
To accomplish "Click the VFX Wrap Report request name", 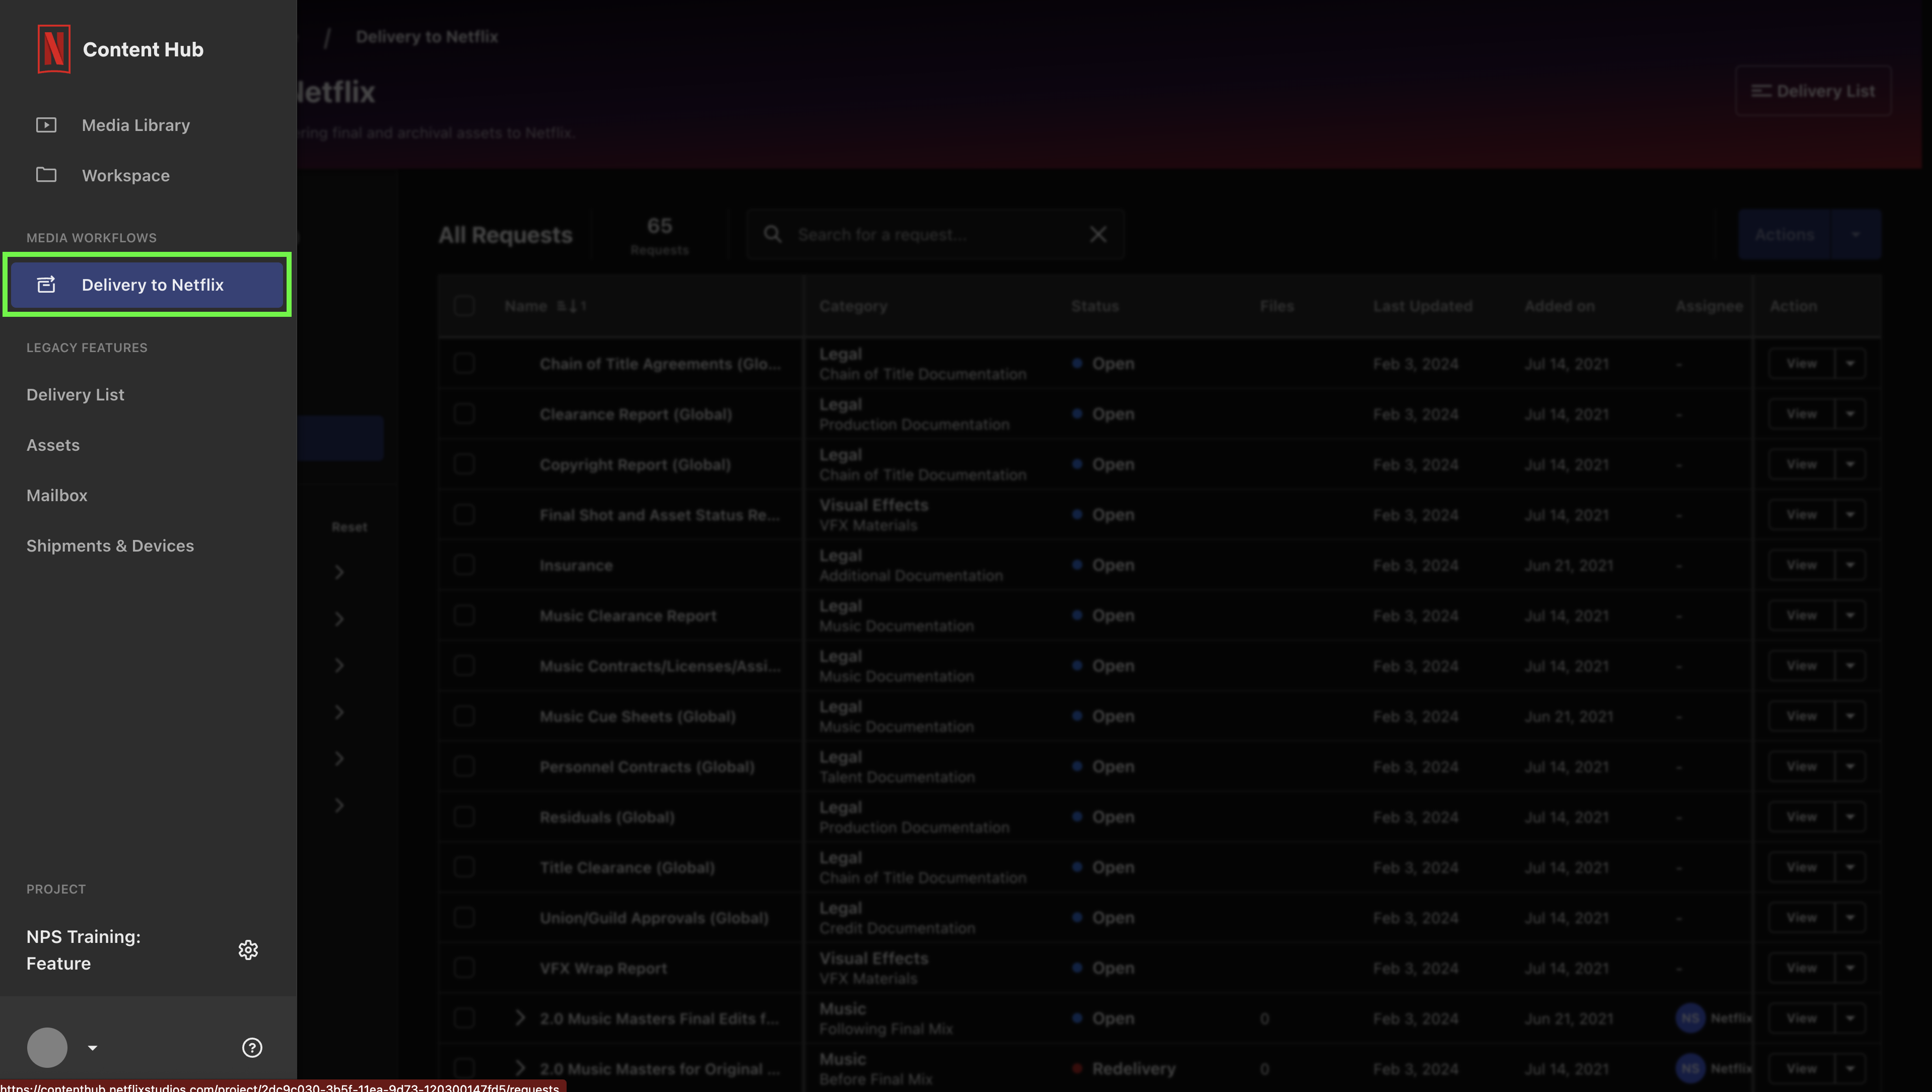I will pyautogui.click(x=603, y=968).
